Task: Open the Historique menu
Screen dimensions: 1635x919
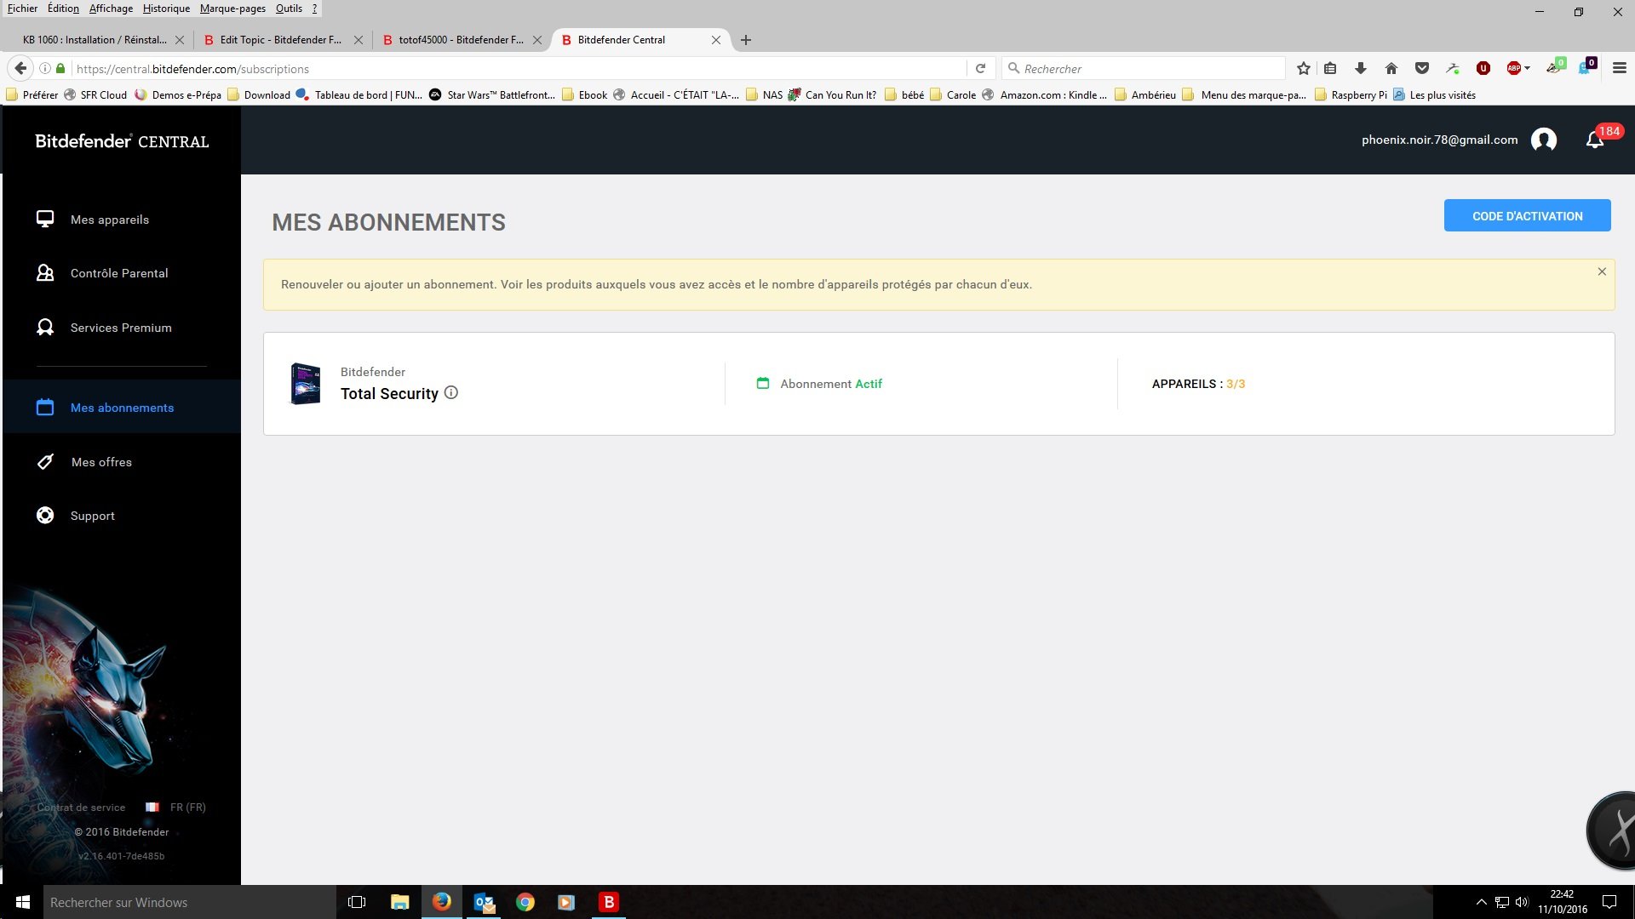Action: (166, 9)
